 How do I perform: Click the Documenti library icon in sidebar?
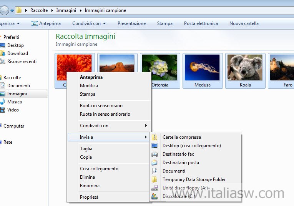(x=2, y=86)
